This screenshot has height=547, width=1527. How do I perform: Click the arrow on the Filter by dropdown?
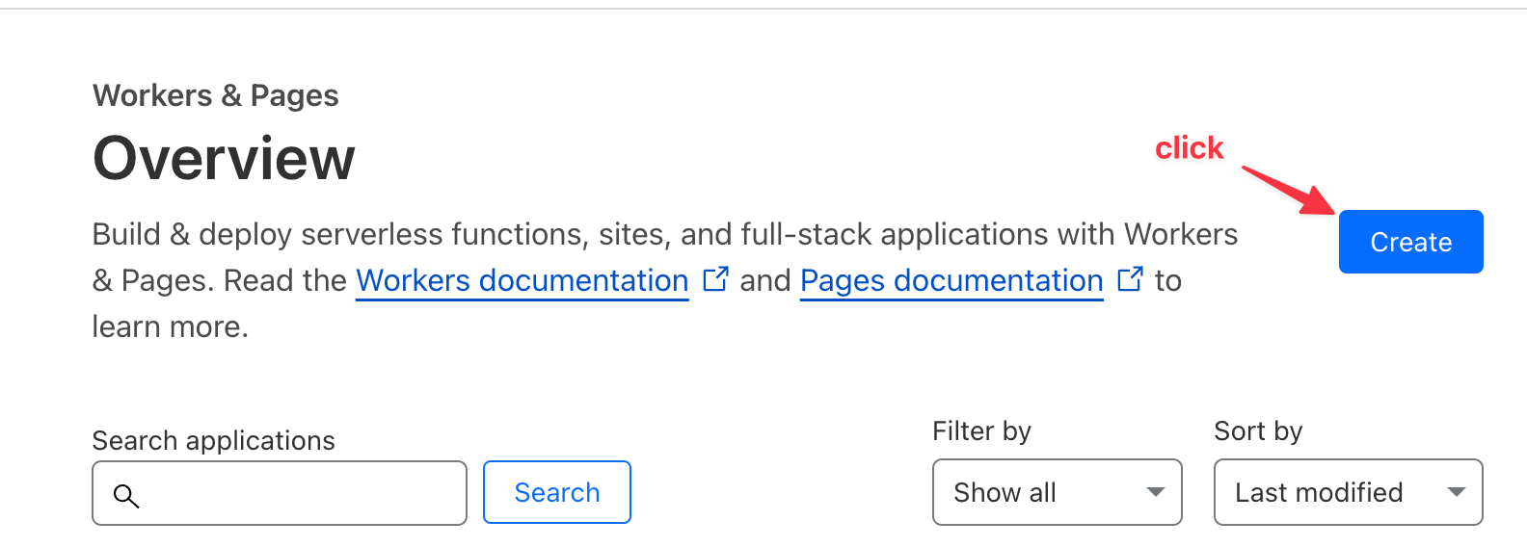1155,492
